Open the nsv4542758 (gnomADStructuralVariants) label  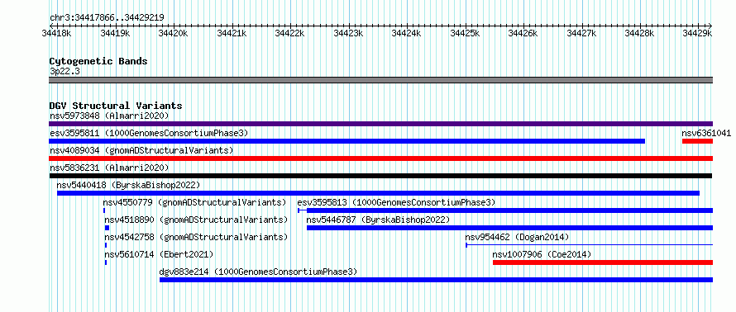(x=196, y=237)
